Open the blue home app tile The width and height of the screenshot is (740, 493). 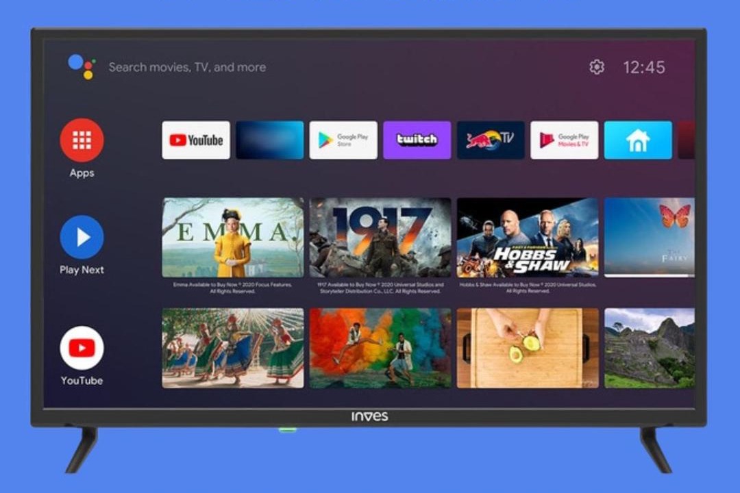638,140
